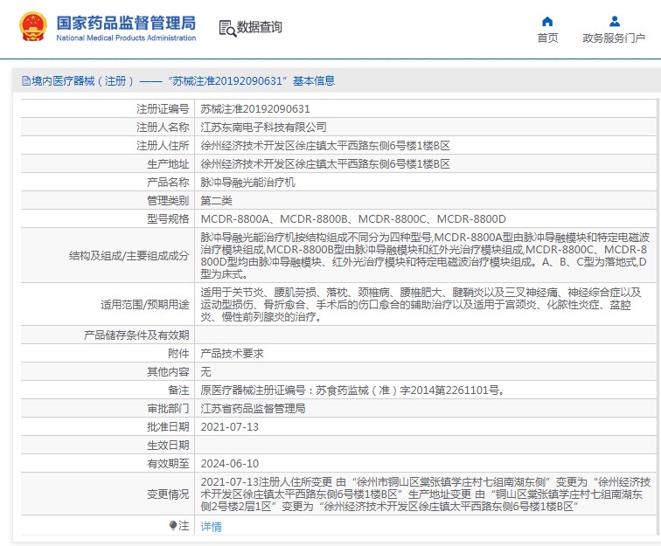Click the 政务服务门户 person icon
This screenshot has width=661, height=546.
[x=613, y=21]
